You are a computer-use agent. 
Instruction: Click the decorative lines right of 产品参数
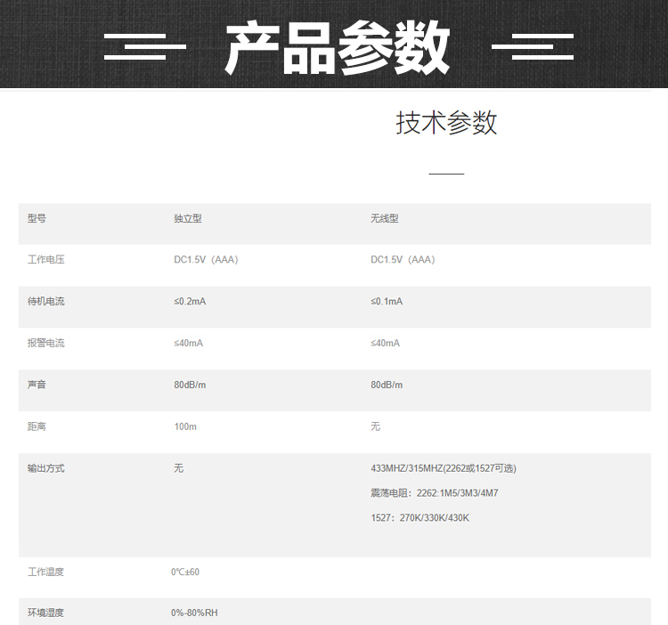(533, 47)
